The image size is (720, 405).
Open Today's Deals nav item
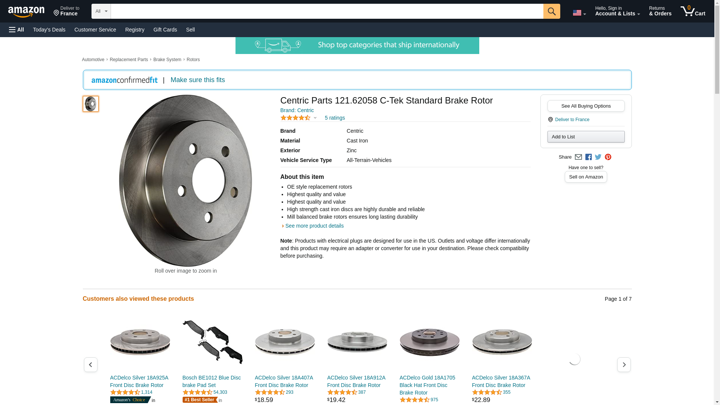49,30
